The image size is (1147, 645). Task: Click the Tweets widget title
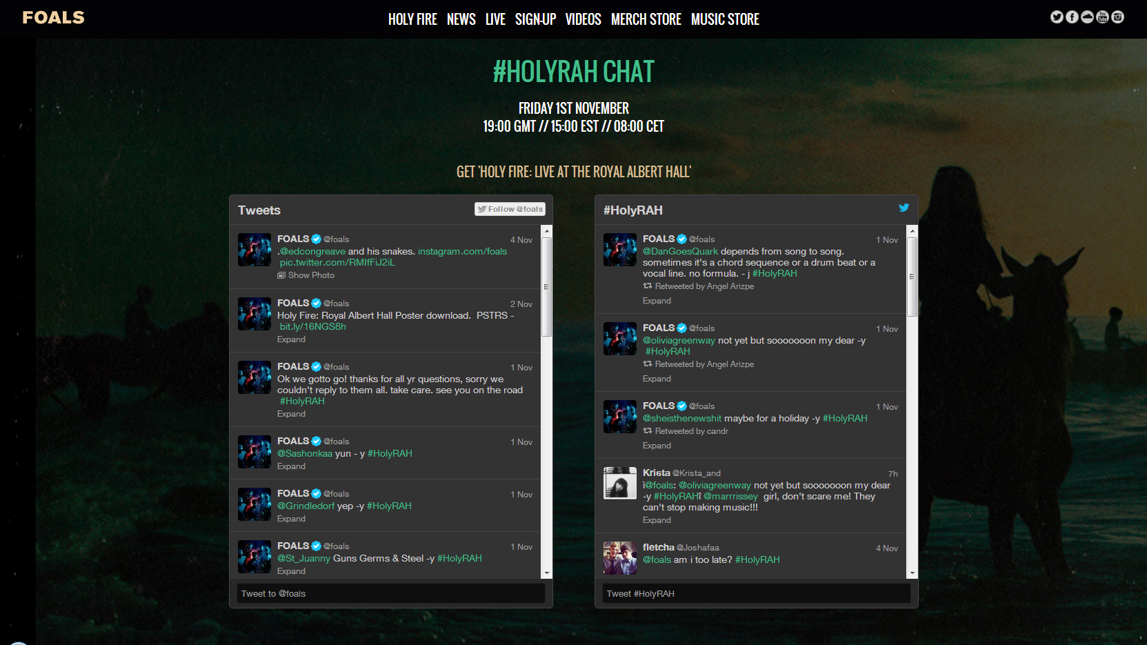259,210
